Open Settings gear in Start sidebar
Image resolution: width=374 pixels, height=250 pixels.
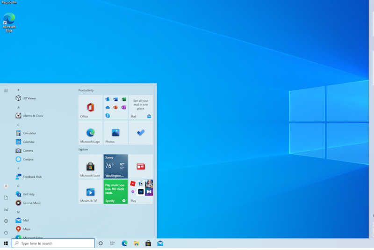[6, 221]
